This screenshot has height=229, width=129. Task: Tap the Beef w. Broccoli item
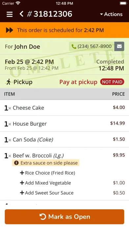[x=38, y=156]
